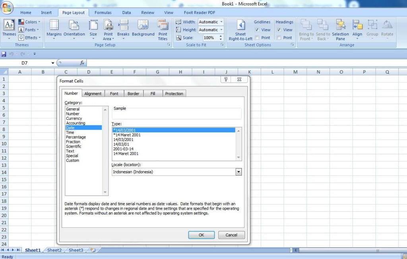The width and height of the screenshot is (407, 259).
Task: Click the Insert Worksheet tab icon
Action: click(93, 250)
